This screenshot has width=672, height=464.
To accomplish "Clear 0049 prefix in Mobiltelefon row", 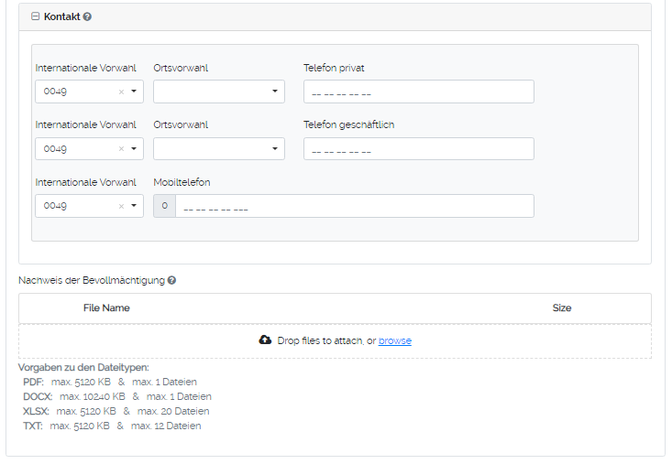I will coord(121,207).
